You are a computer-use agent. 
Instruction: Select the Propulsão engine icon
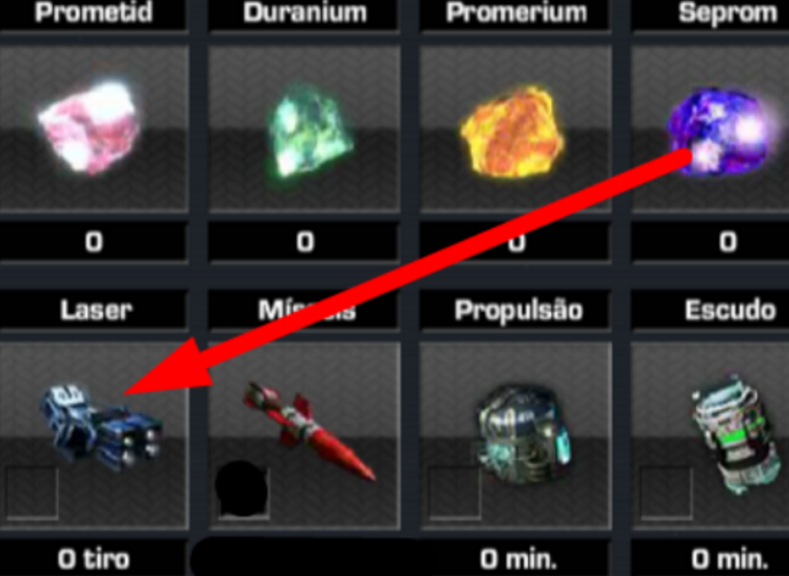click(x=523, y=435)
